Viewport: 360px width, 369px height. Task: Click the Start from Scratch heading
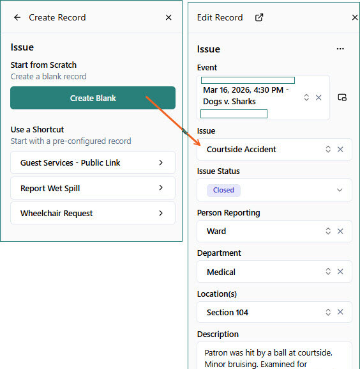coord(43,65)
